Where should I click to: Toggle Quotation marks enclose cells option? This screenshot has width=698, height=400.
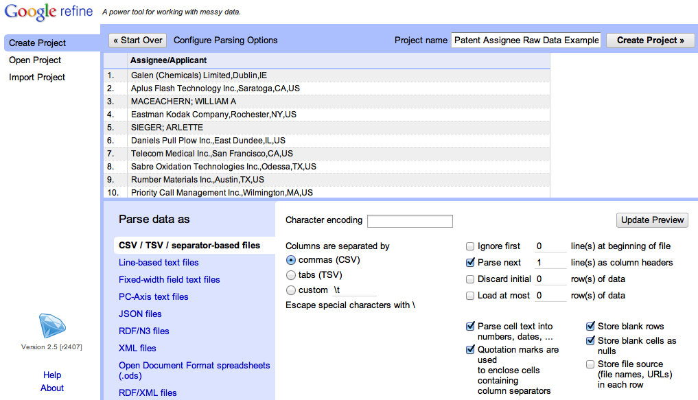470,350
